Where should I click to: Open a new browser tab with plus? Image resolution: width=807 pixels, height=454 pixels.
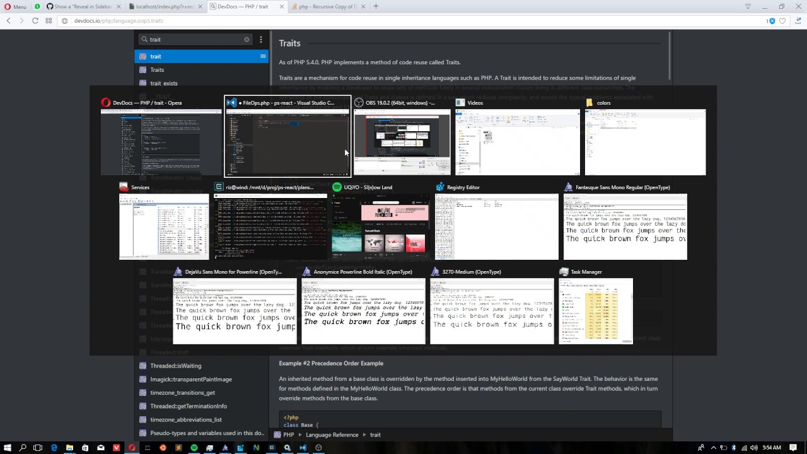pos(376,6)
